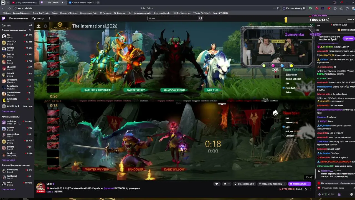Viewport: 355px width, 200px height.
Task: Open the dota2ti channel under active channels
Action: (x=17, y=141)
